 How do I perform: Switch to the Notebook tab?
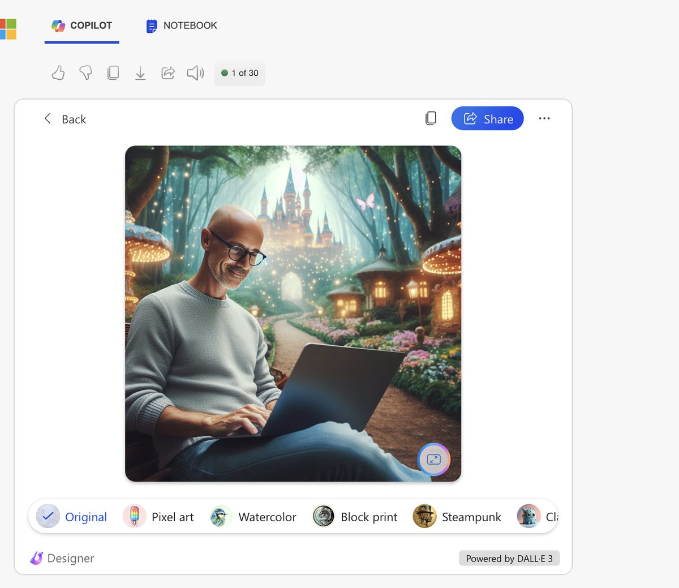pyautogui.click(x=182, y=25)
